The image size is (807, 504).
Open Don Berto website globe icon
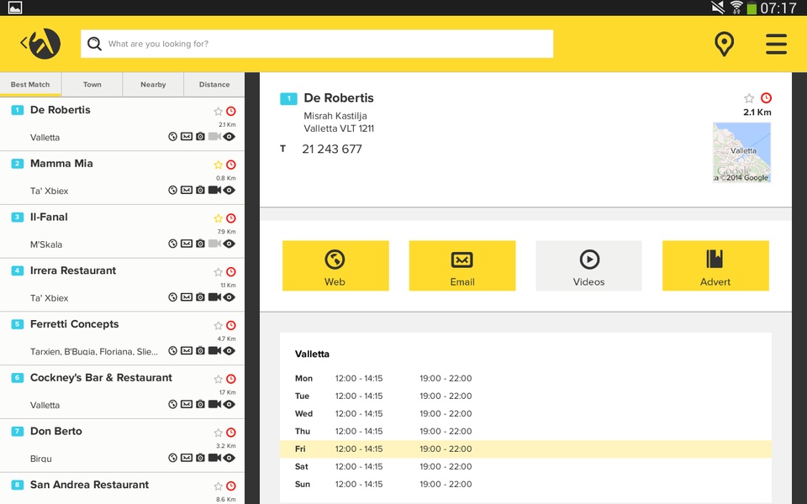173,457
